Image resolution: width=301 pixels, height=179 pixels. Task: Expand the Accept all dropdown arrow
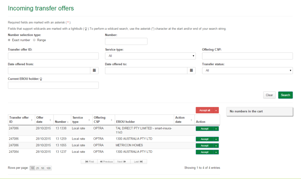216,110
